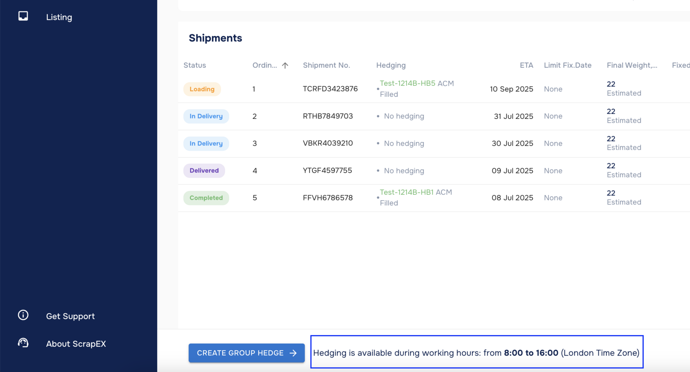
Task: Sort shipments by ETA column header
Action: [x=526, y=65]
